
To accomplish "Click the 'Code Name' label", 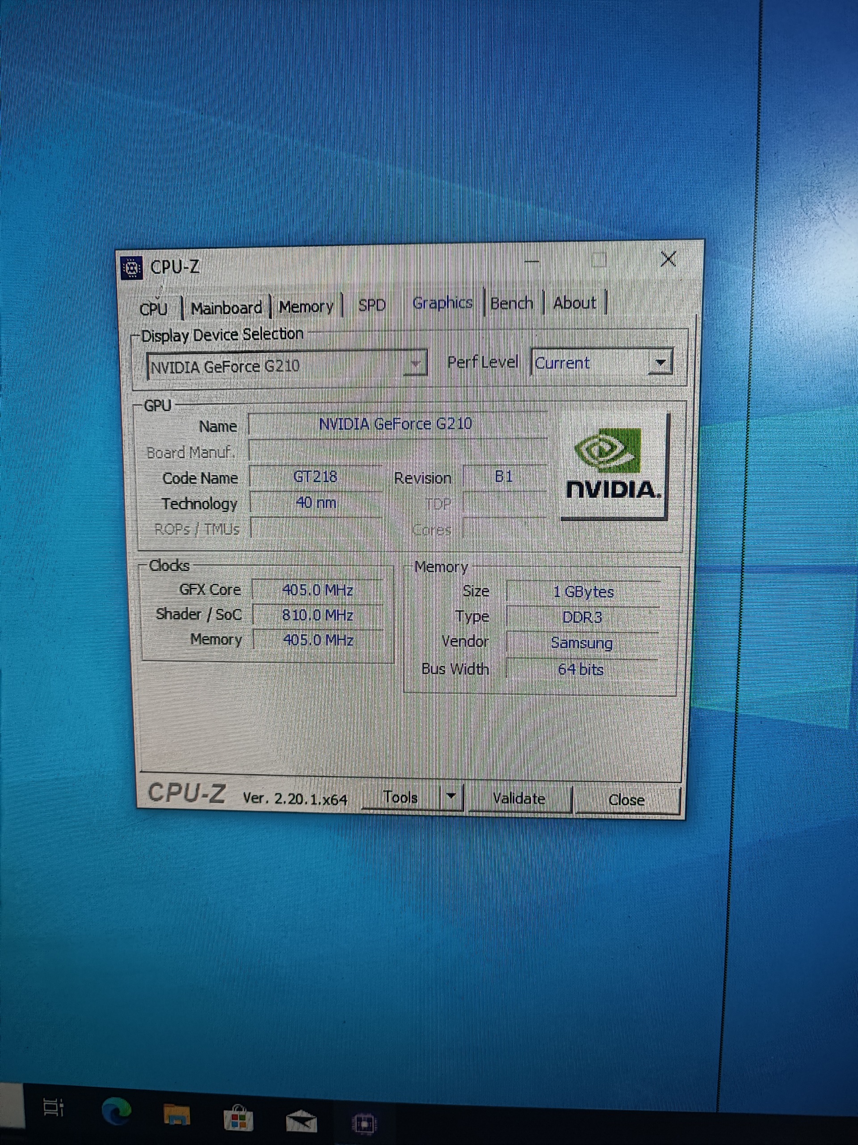I will point(200,478).
